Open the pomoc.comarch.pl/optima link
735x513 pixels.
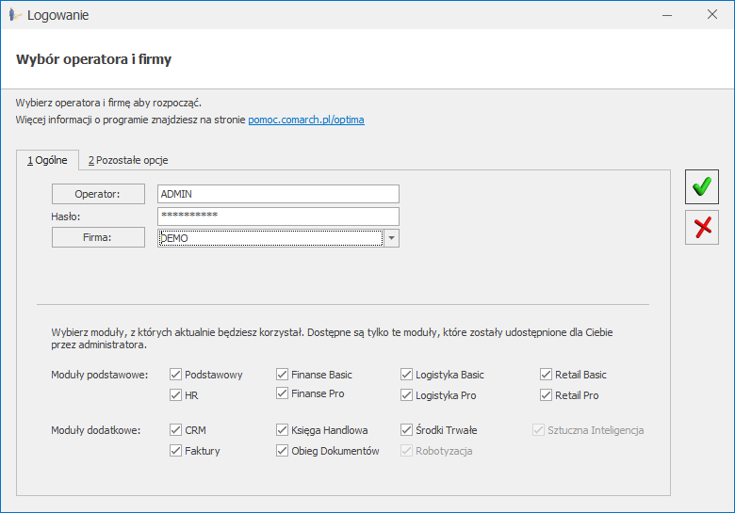tap(305, 120)
